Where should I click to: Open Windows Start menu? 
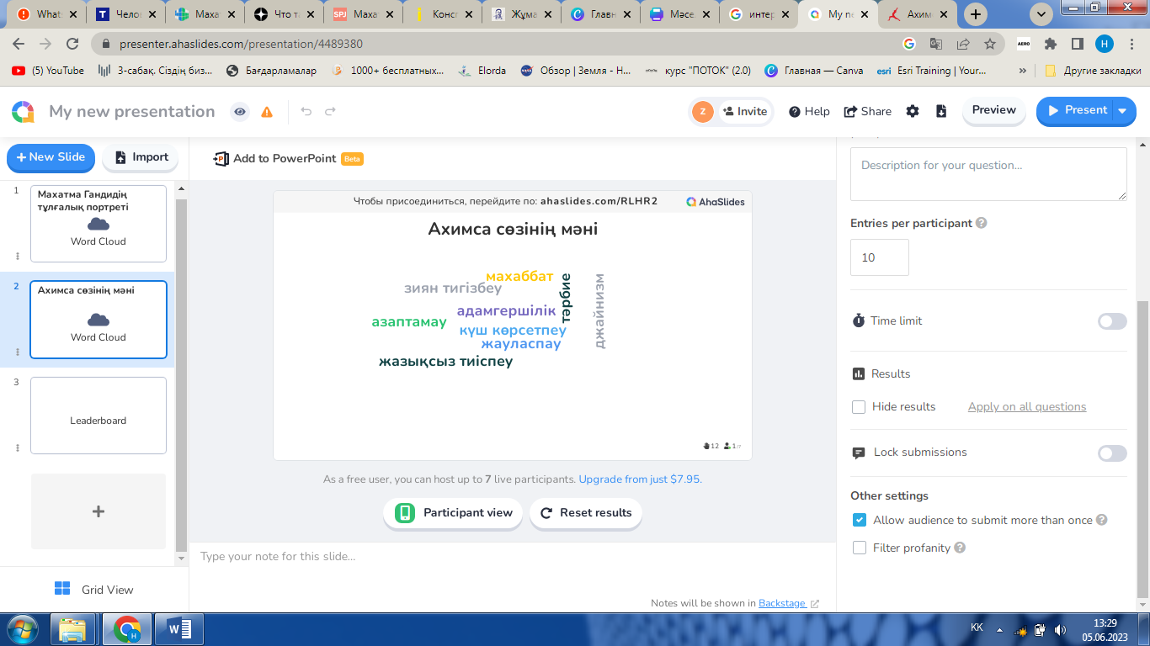21,629
